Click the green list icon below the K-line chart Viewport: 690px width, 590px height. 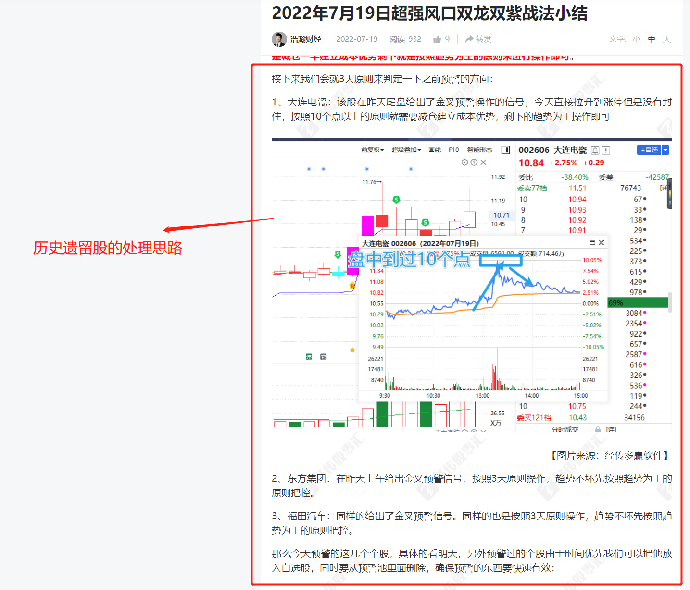pos(309,357)
